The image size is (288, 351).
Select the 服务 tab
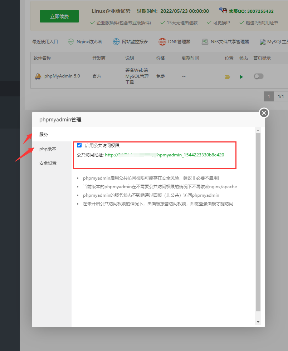[x=44, y=134]
